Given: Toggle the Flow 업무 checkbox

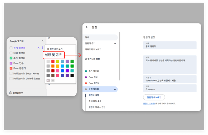Looking at the screenshot, I should 11,63.
